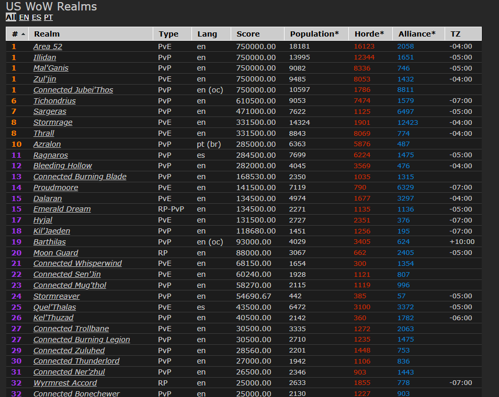Click Barthilas timezone +10:00
This screenshot has height=397, width=499.
tap(462, 241)
